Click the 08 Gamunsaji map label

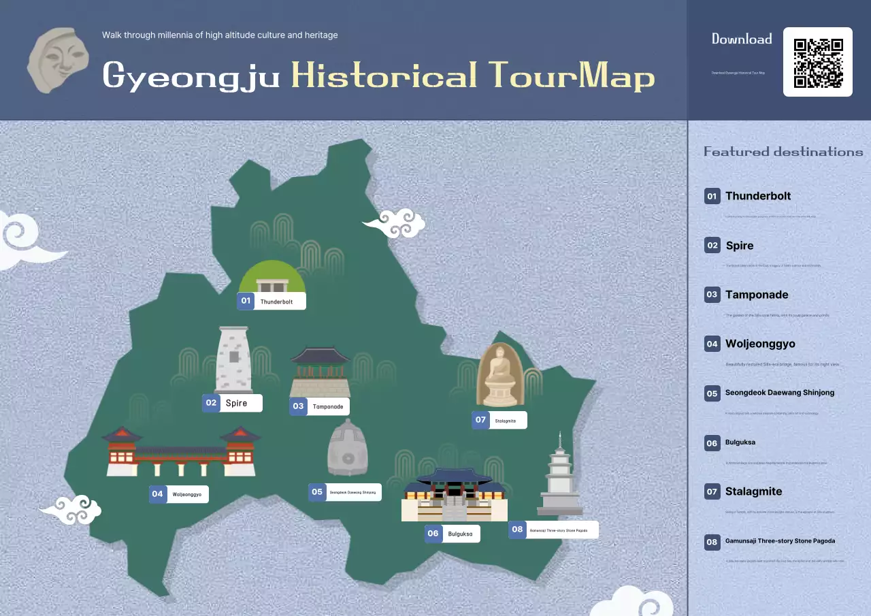pyautogui.click(x=553, y=530)
